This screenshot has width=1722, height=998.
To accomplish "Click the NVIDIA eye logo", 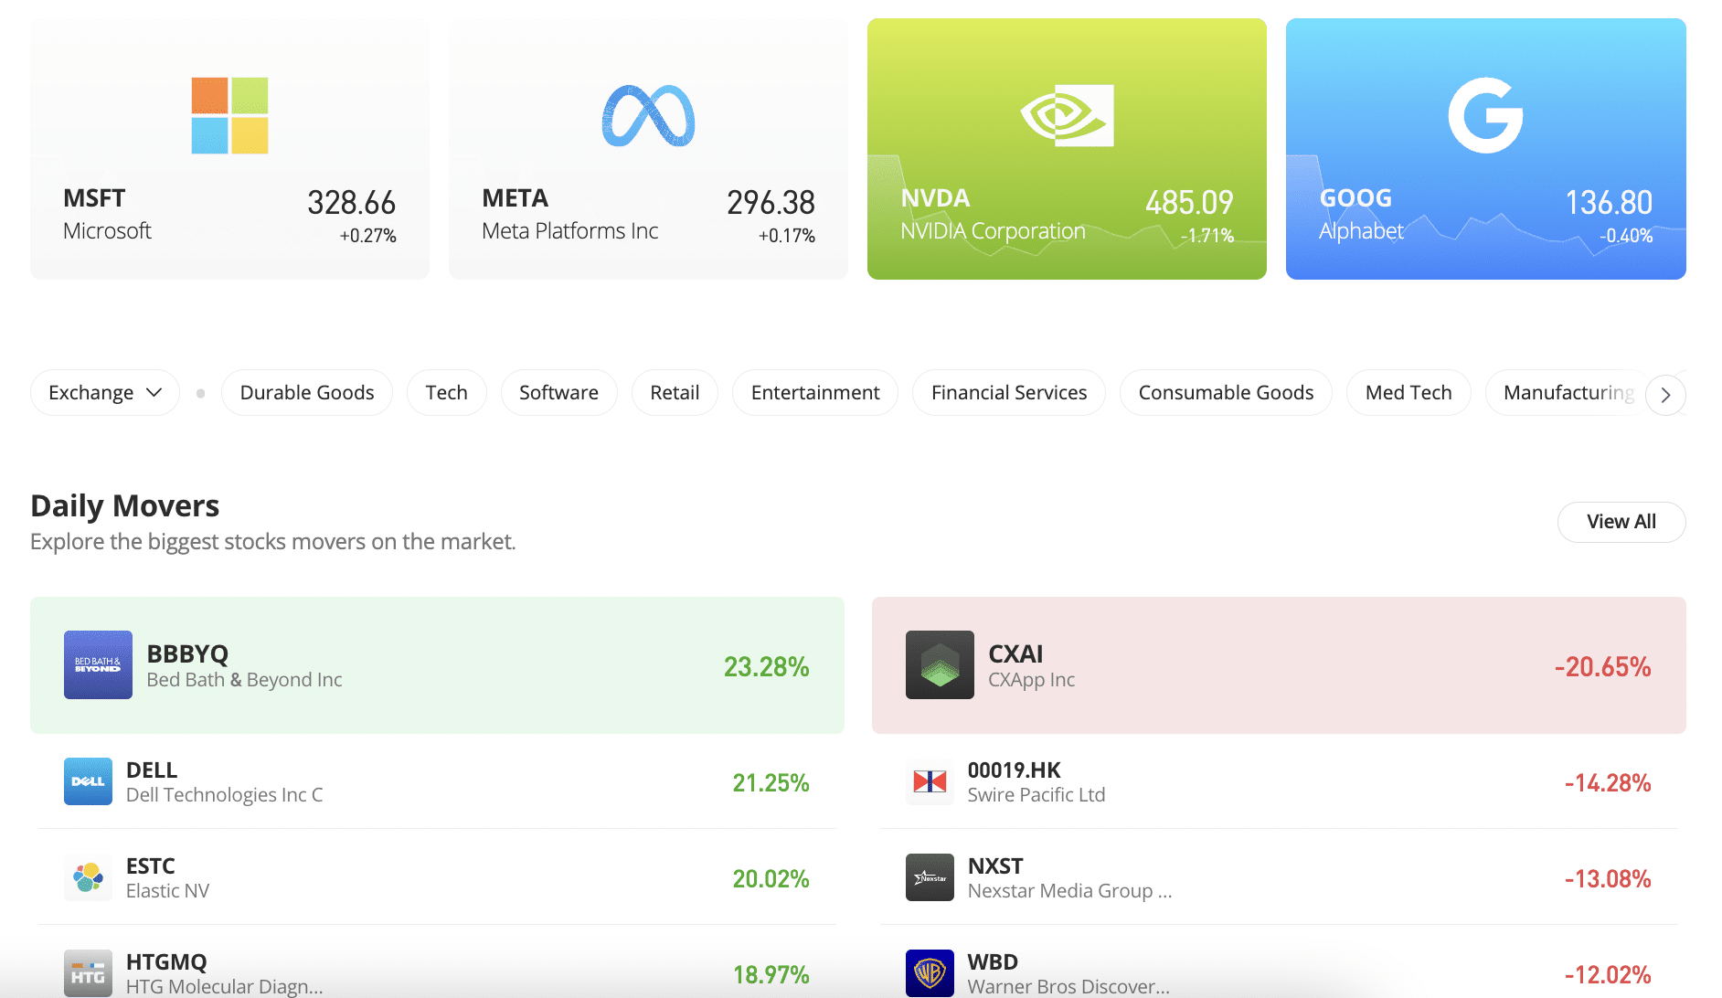I will (1067, 116).
